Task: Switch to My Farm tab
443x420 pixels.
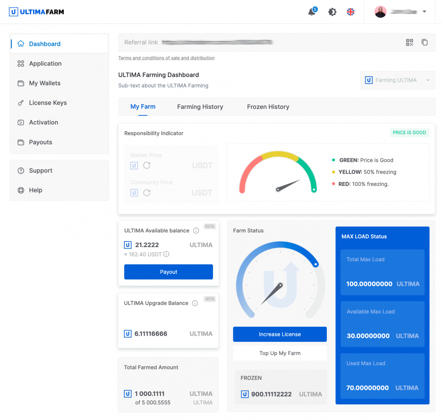Action: click(143, 107)
